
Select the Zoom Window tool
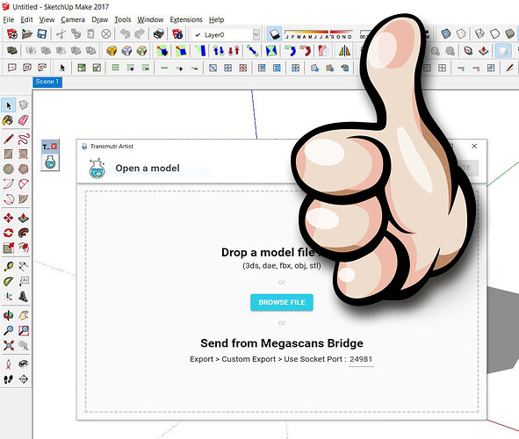coord(23,330)
